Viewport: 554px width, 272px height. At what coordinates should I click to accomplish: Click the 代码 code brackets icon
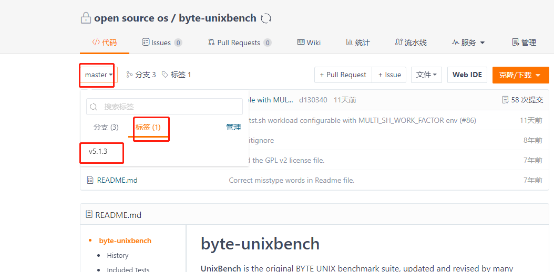point(96,43)
